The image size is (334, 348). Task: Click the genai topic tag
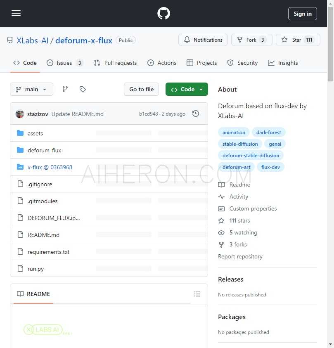click(x=275, y=144)
